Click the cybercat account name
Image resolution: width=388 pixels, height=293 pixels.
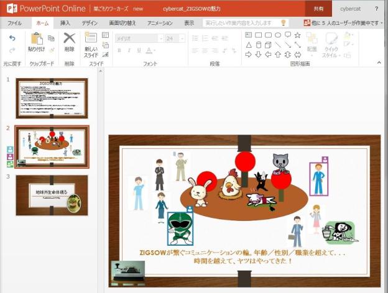pyautogui.click(x=351, y=9)
